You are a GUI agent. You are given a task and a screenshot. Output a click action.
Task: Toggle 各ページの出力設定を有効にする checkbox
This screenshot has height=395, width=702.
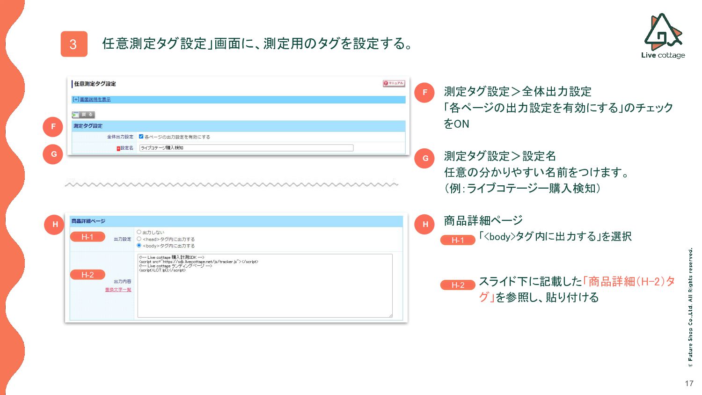(141, 137)
